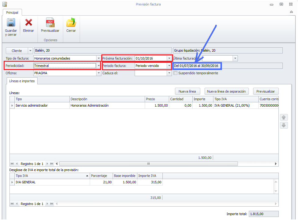298x220 pixels.
Task: Click the Tipo column header in lines grid
Action: [x=42, y=99]
